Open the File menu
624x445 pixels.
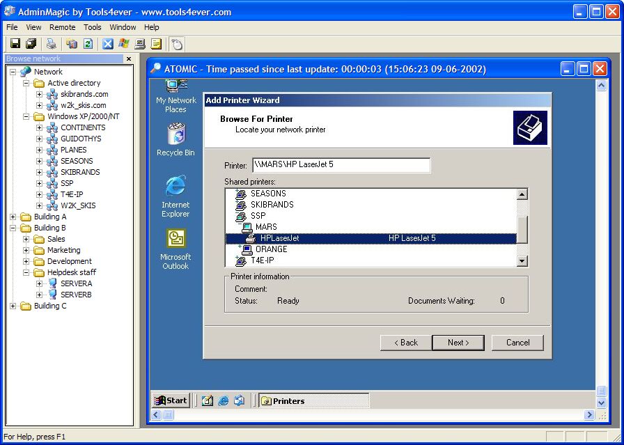tap(12, 27)
